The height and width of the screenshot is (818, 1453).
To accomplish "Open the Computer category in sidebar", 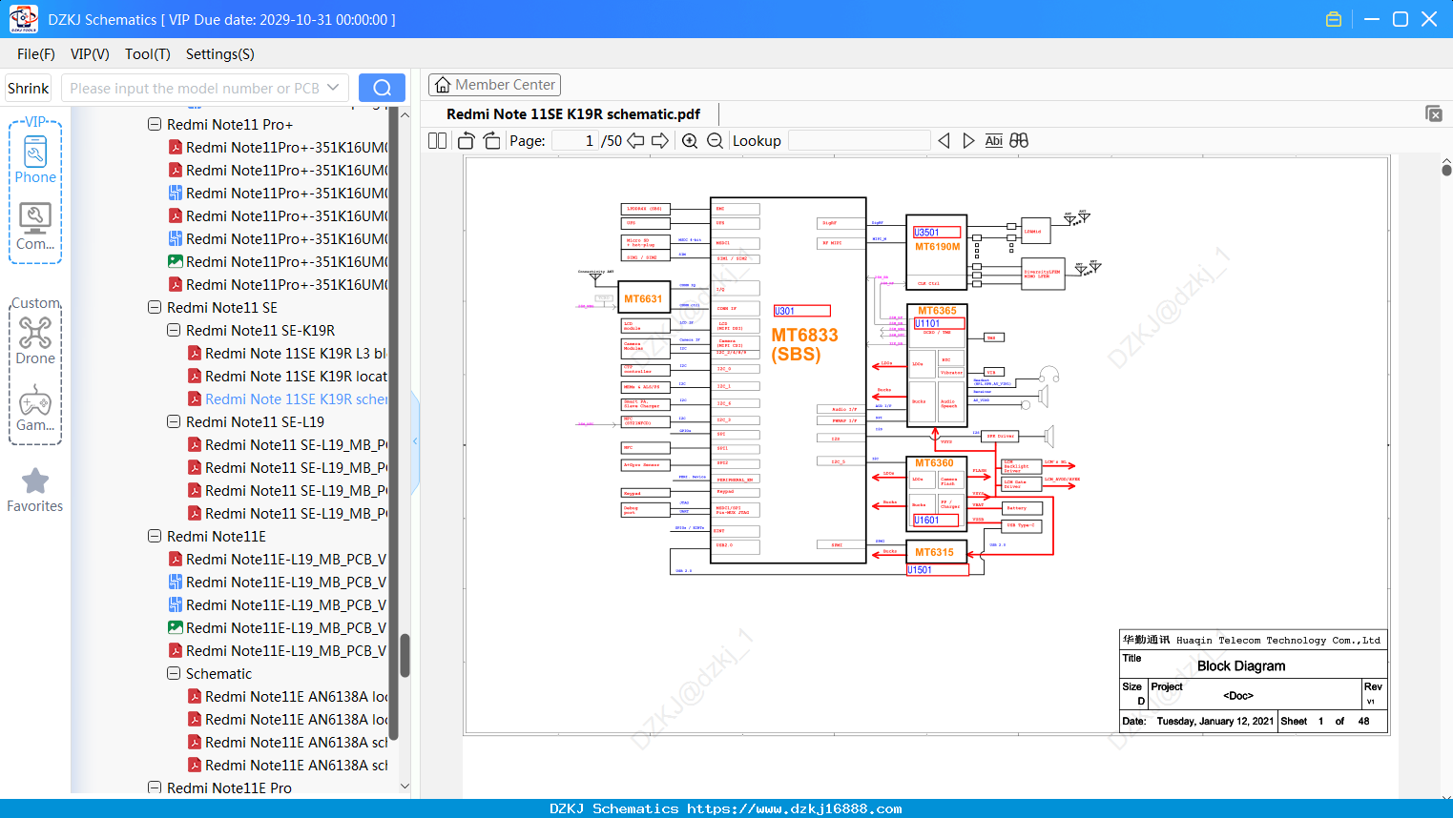I will (x=35, y=227).
